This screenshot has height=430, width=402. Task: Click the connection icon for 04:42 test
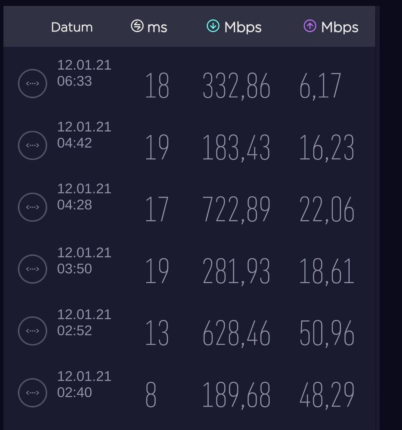pos(32,145)
